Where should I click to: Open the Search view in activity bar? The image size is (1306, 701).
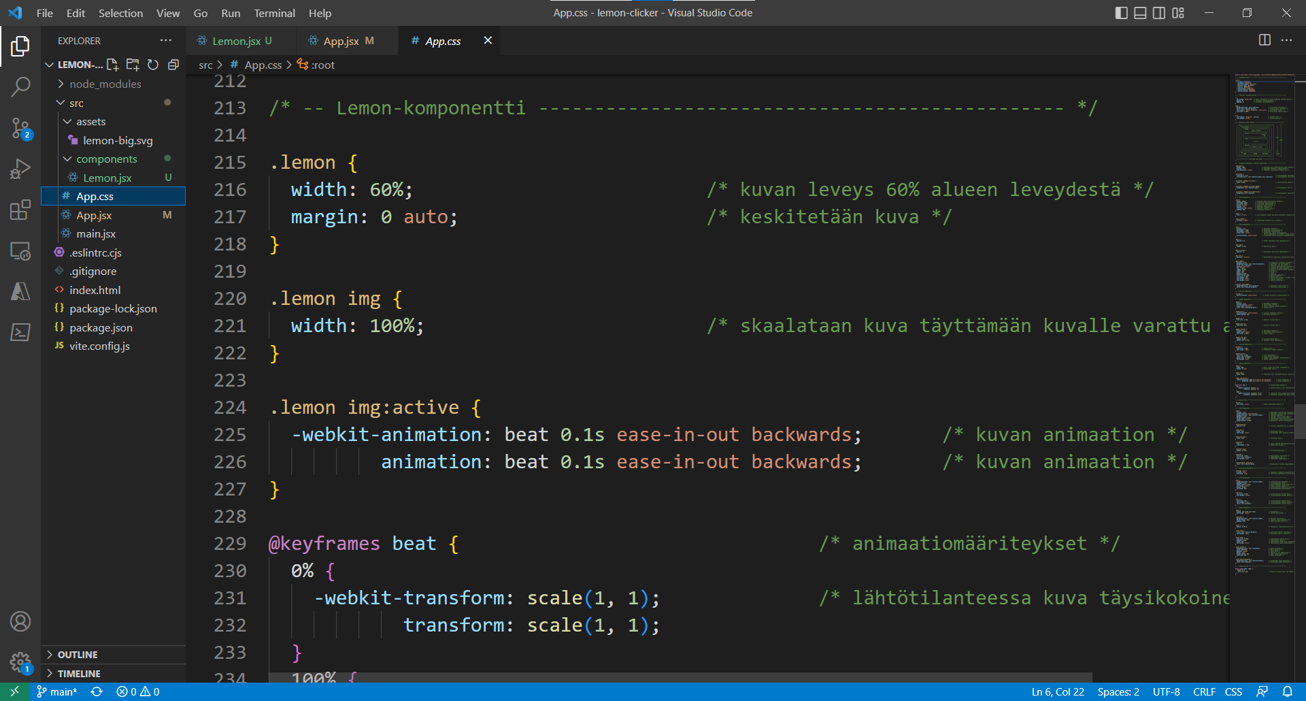tap(20, 86)
